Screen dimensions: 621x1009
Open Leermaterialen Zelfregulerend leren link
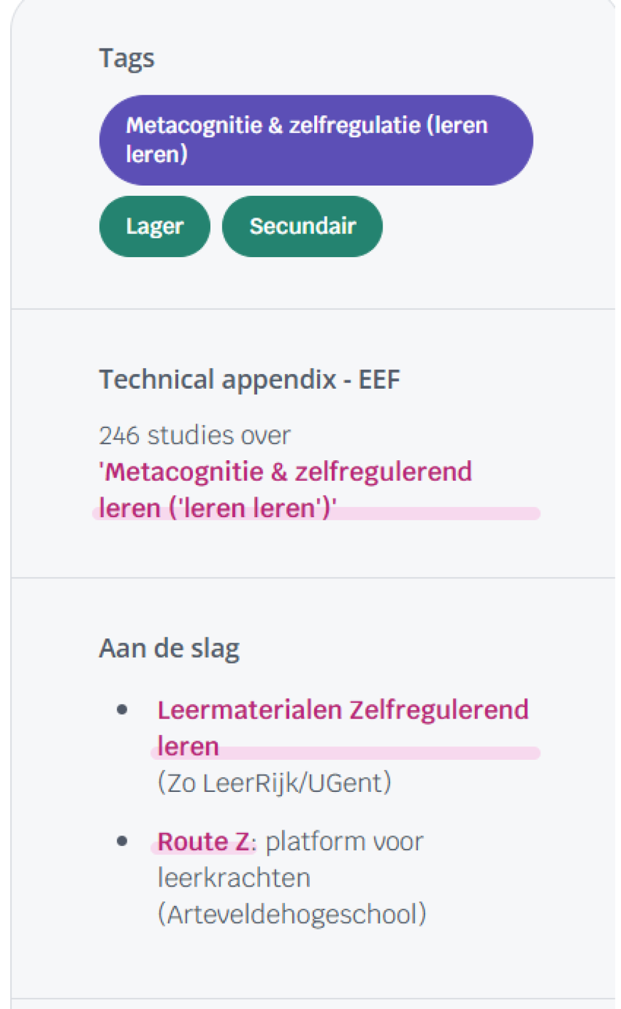click(x=343, y=728)
